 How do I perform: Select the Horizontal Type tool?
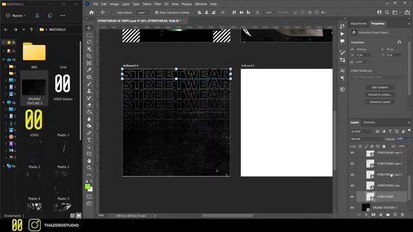(x=89, y=140)
